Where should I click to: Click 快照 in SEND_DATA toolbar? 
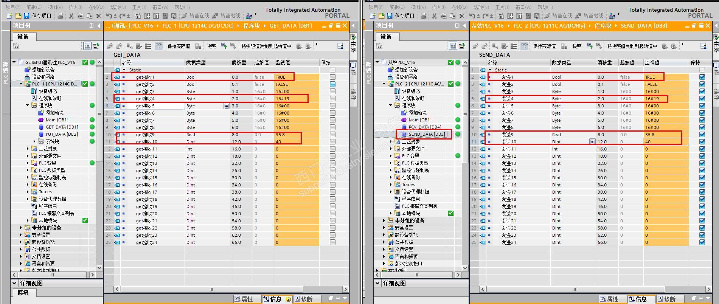(x=577, y=46)
